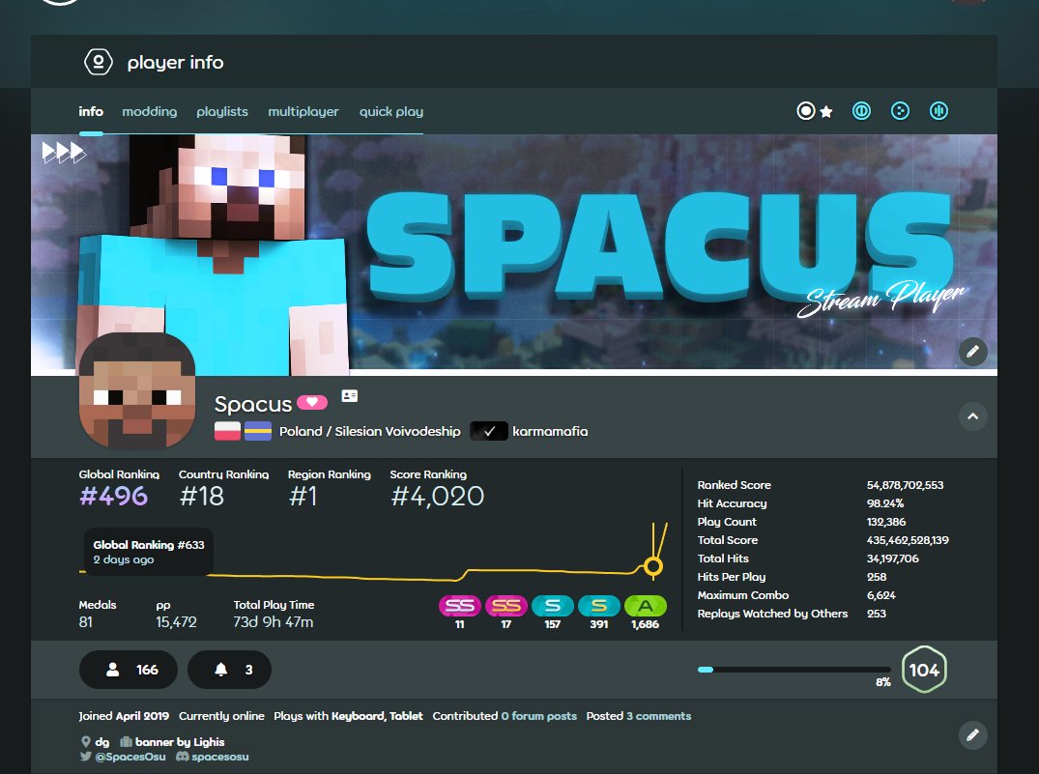Switch to the multiplayer tab
Screen dimensions: 1039x774
tap(303, 111)
